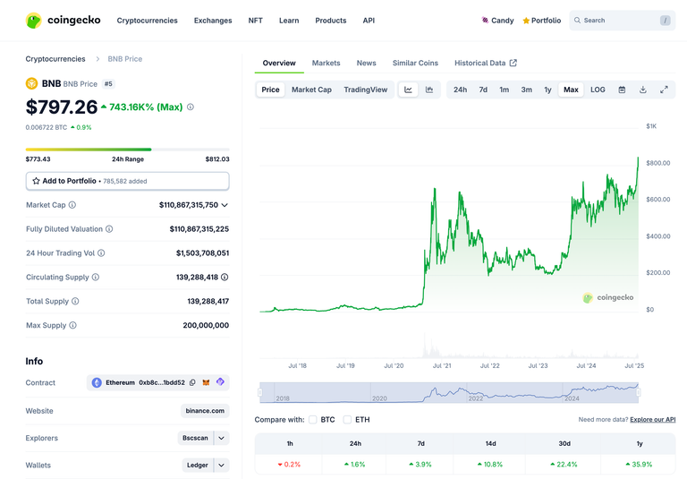Switch to the Overview tab
Viewport: 687px width, 479px height.
pos(279,63)
